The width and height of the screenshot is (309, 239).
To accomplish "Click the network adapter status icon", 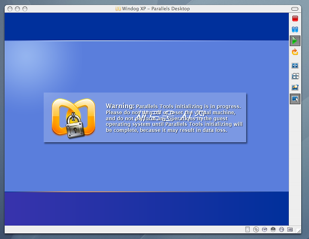I will click(x=264, y=230).
